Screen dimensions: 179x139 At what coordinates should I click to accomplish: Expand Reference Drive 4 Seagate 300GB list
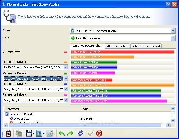click(66, 100)
